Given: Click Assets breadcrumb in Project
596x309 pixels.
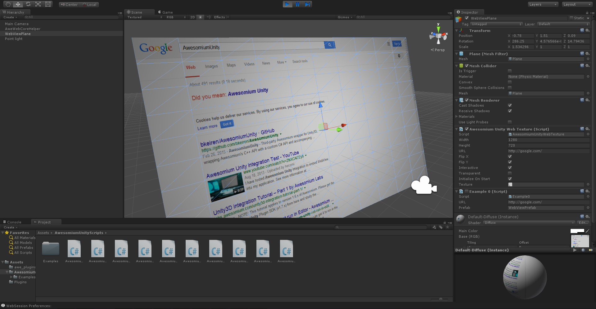Looking at the screenshot, I should [43, 233].
